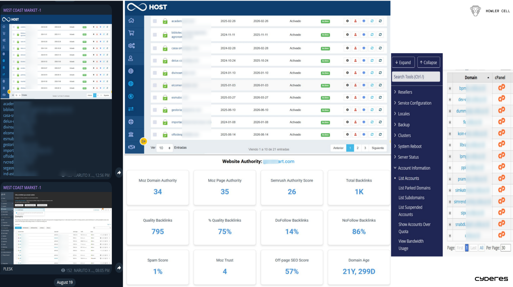This screenshot has width=513, height=287.
Task: Check the checkbox on the first academ row
Action: [154, 21]
